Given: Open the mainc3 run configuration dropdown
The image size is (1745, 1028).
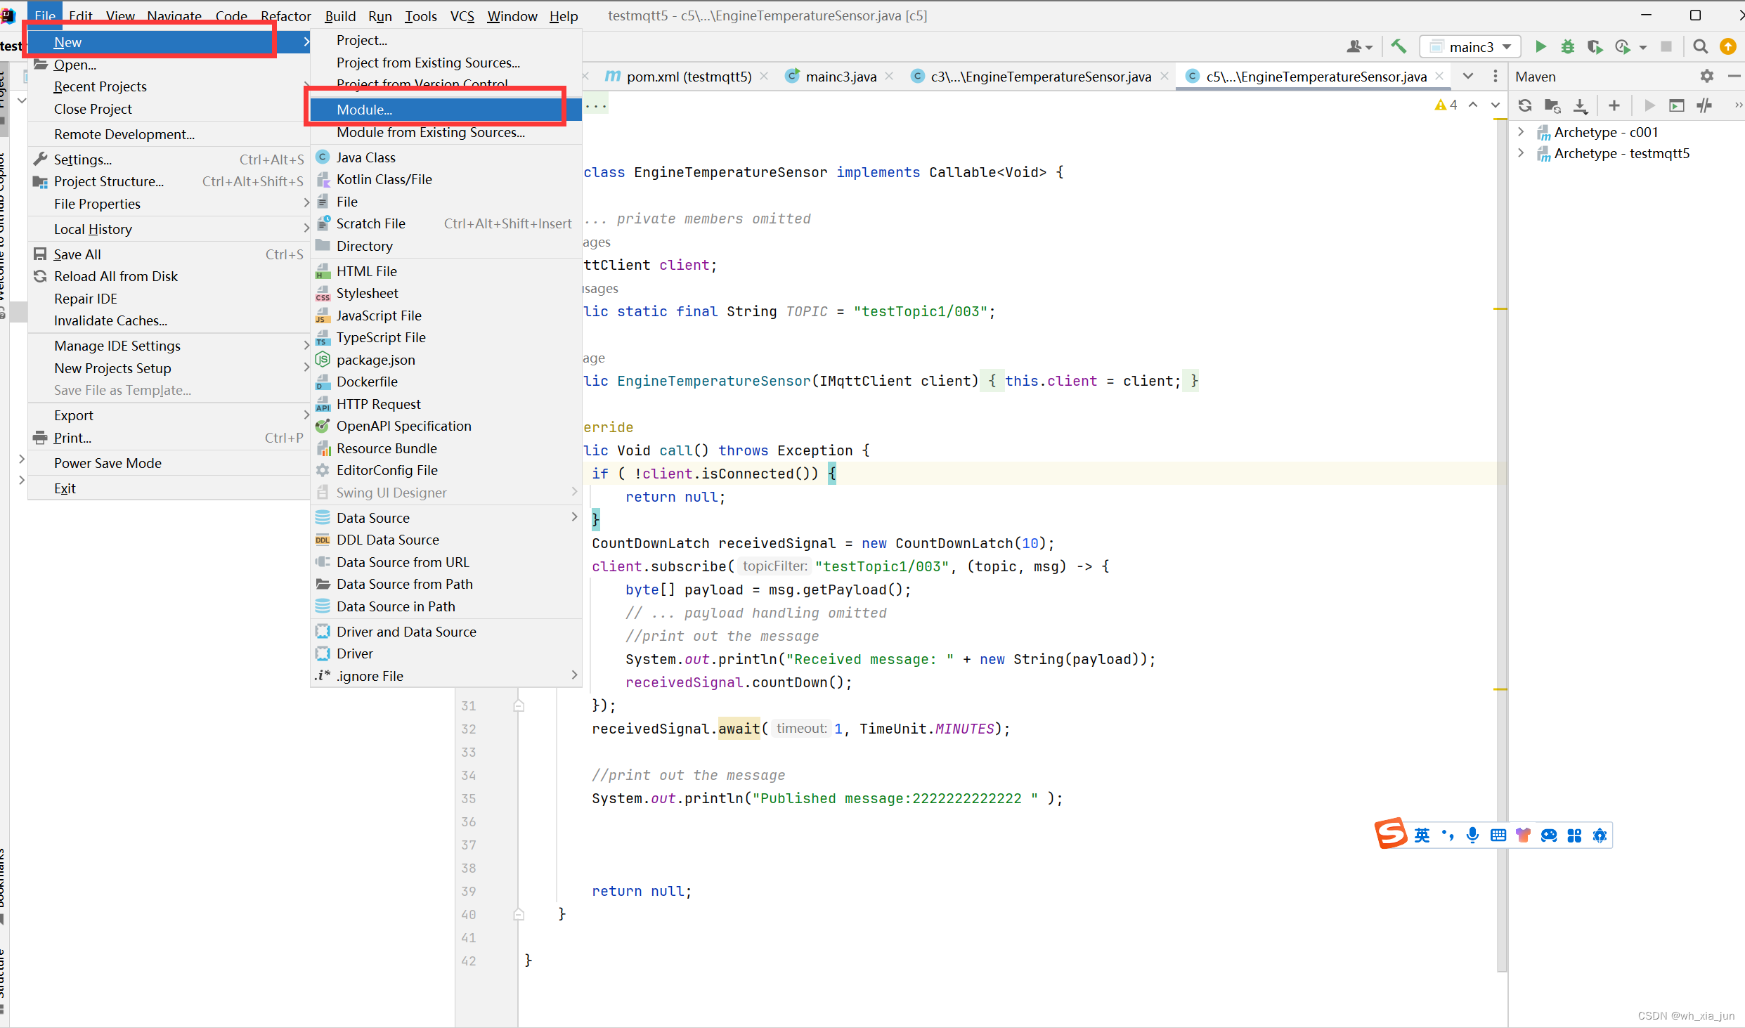Looking at the screenshot, I should [x=1470, y=46].
